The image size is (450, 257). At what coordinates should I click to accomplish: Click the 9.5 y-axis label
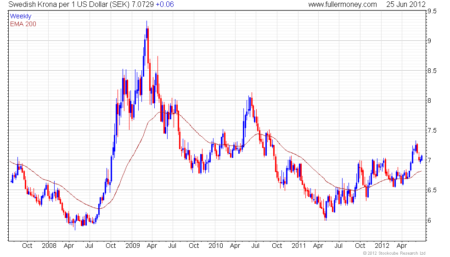tap(432, 11)
